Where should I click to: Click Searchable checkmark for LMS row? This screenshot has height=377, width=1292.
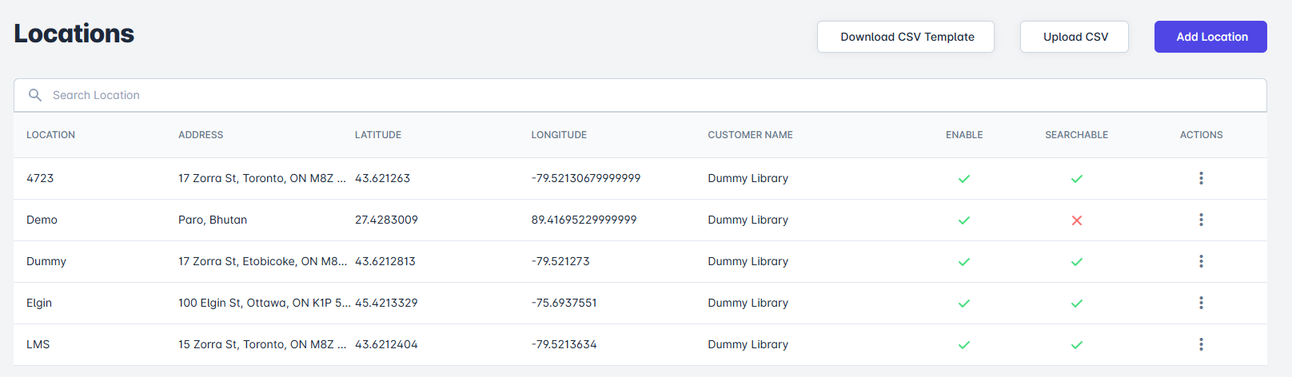[x=1077, y=345]
